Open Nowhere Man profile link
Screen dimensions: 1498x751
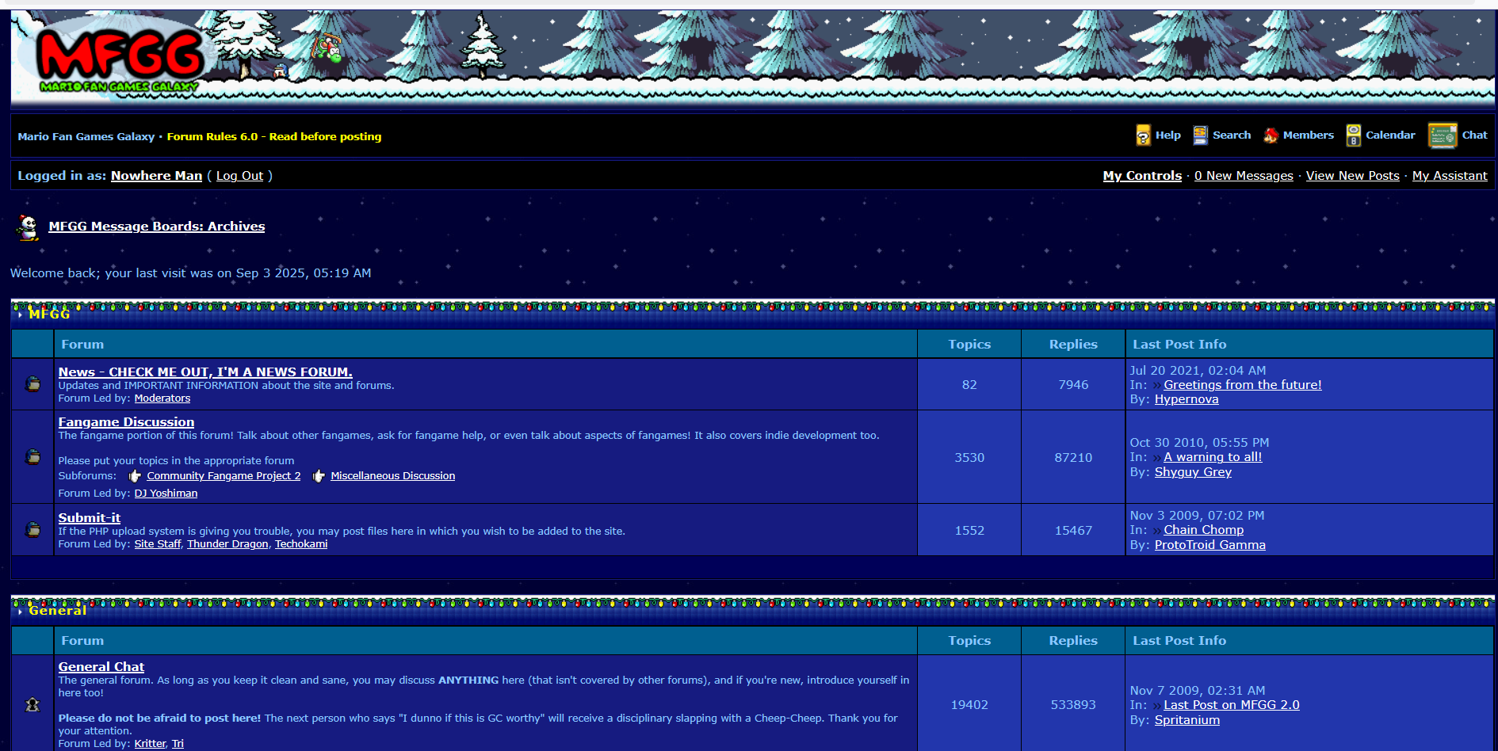(157, 176)
